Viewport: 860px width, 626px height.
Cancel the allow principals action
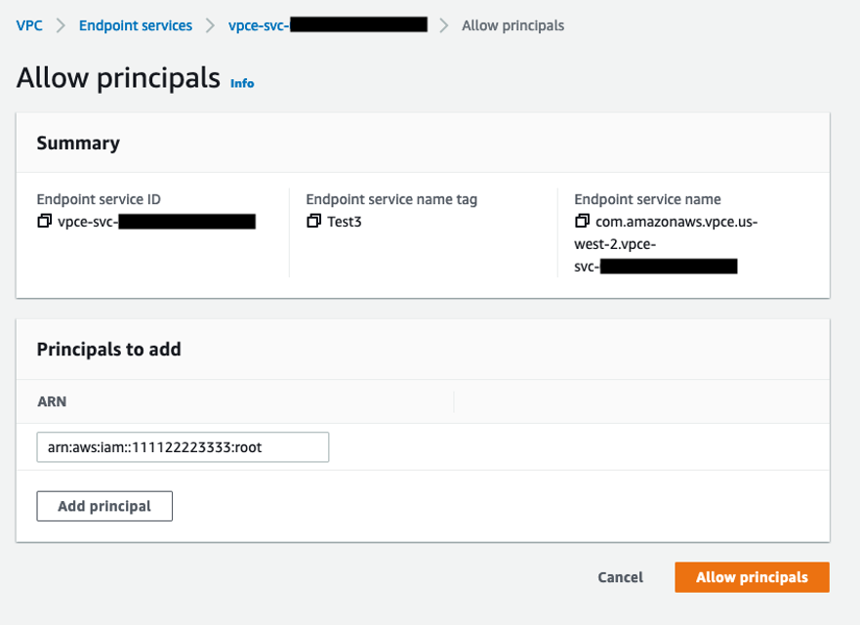[x=620, y=577]
